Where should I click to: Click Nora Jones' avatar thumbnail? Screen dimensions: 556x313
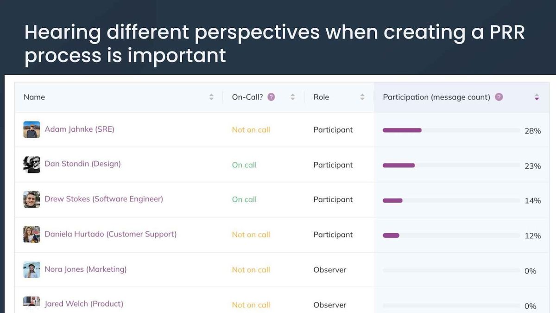(32, 269)
